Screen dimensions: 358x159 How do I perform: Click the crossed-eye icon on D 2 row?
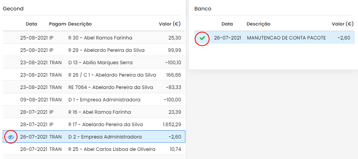[11, 137]
